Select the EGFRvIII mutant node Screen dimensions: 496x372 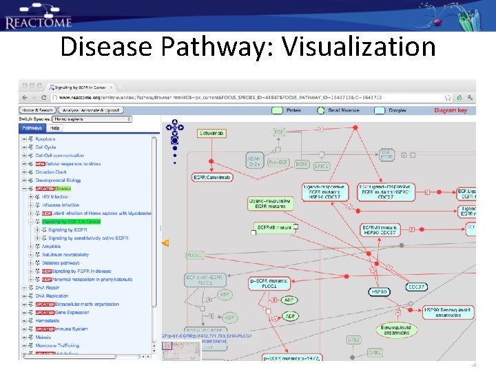[x=275, y=228]
